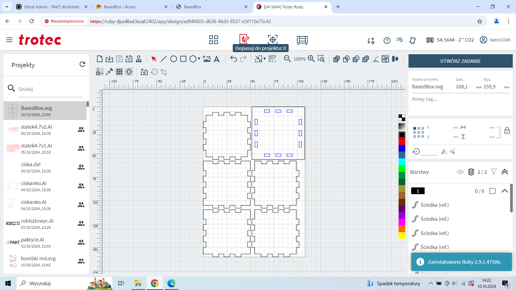Screen dimensions: 516x290
Task: Mirror the selection horizontally
Action: click(x=444, y=151)
